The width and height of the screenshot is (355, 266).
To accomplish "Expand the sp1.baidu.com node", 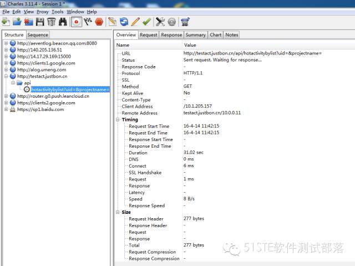I will click(x=6, y=109).
